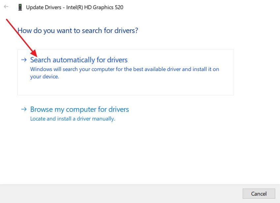The image size is (280, 203).
Task: Click 'Windows will search your computer' description
Action: (125, 73)
